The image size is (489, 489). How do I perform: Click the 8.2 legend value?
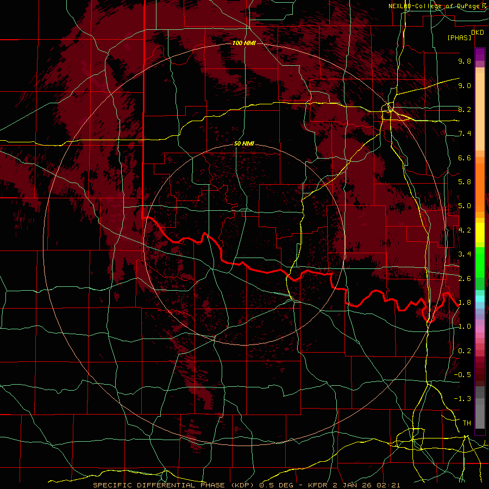point(465,109)
